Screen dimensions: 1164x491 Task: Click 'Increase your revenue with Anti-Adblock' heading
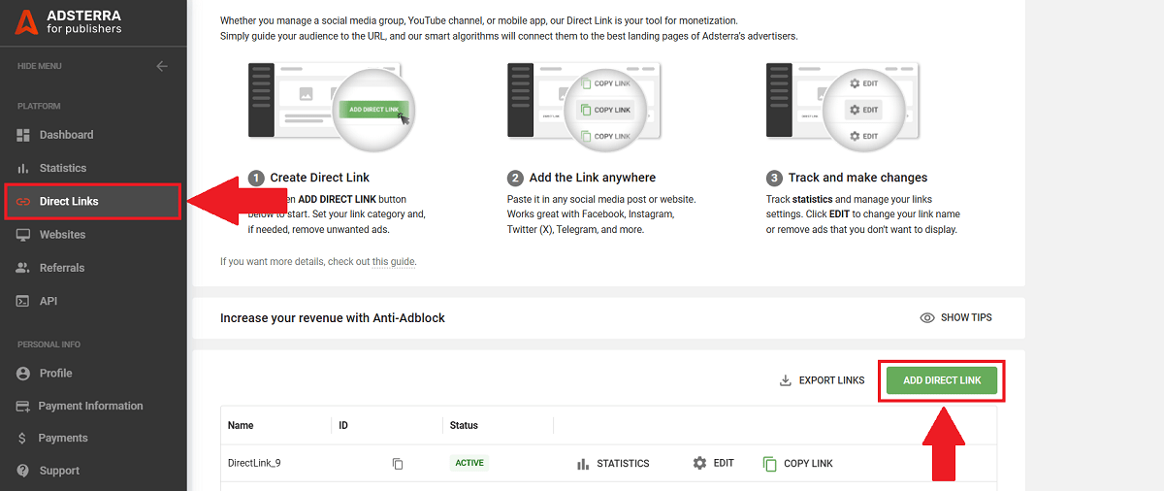[x=333, y=317]
